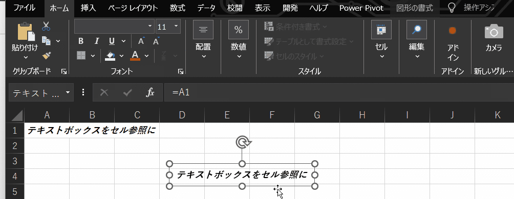
Task: Open the font group dialog launcher
Action: 180,71
